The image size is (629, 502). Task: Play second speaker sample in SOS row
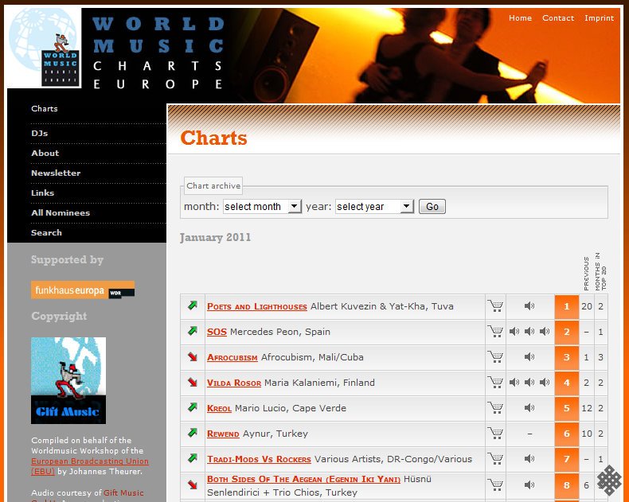529,331
